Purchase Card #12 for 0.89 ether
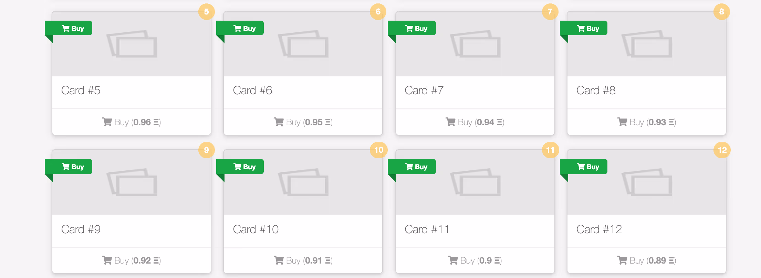Image resolution: width=761 pixels, height=278 pixels. [647, 260]
